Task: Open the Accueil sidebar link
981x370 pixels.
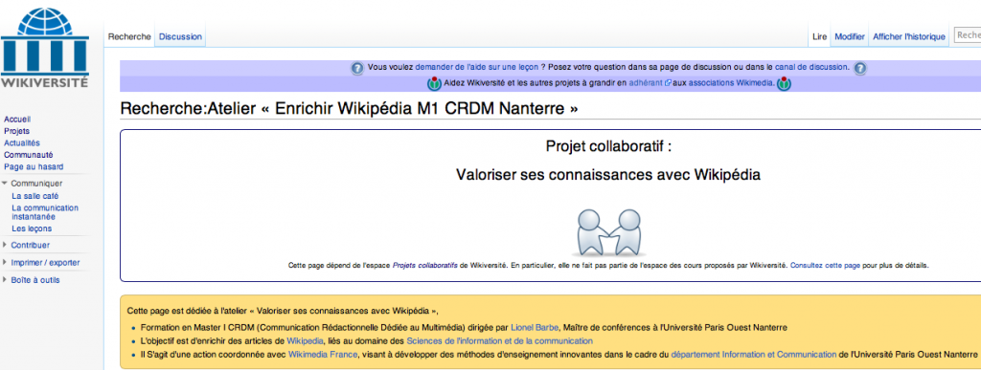Action: tap(17, 120)
